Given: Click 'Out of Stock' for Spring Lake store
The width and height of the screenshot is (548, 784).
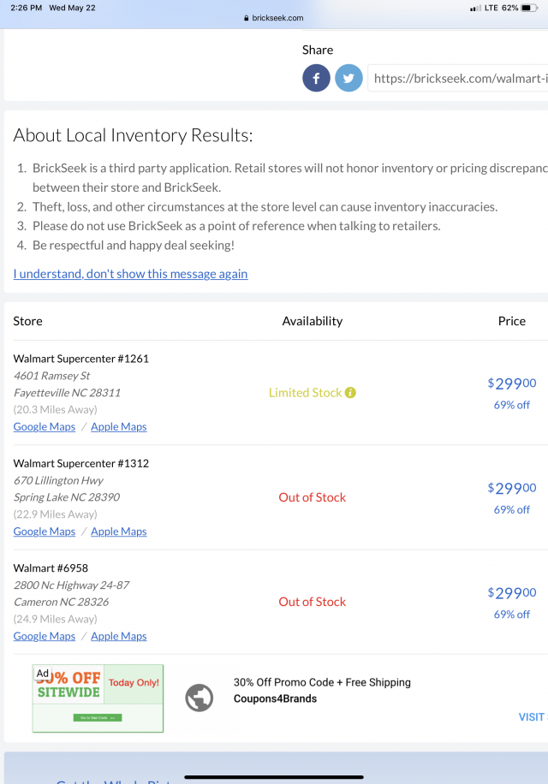Looking at the screenshot, I should pyautogui.click(x=312, y=497).
